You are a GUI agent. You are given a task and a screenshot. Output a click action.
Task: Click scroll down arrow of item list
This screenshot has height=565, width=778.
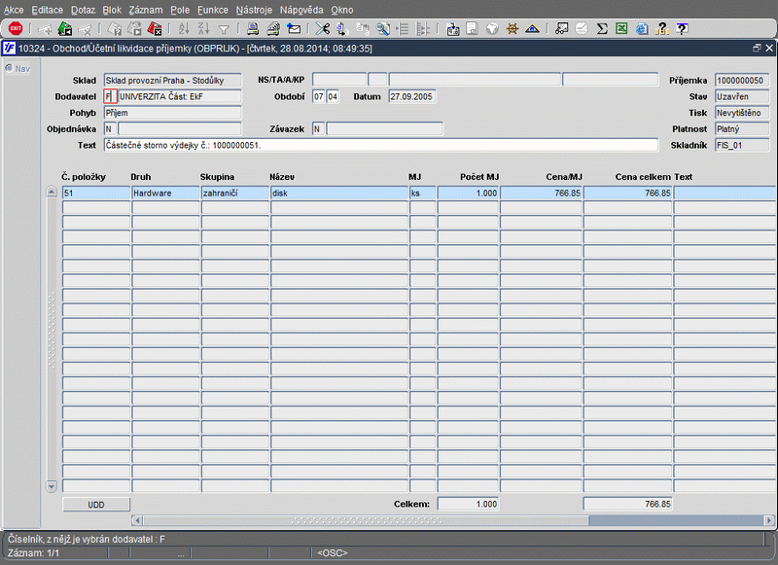52,485
